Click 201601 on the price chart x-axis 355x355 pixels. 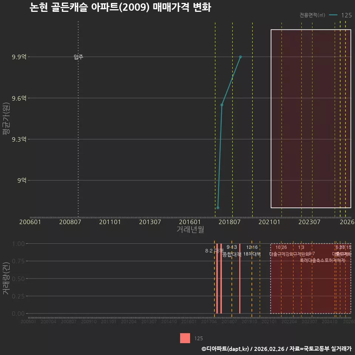coord(190,222)
